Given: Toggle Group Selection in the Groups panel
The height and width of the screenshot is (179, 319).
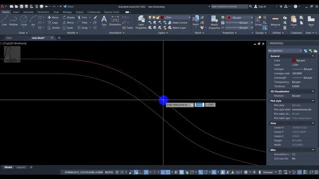Looking at the screenshot, I should coord(265,28).
